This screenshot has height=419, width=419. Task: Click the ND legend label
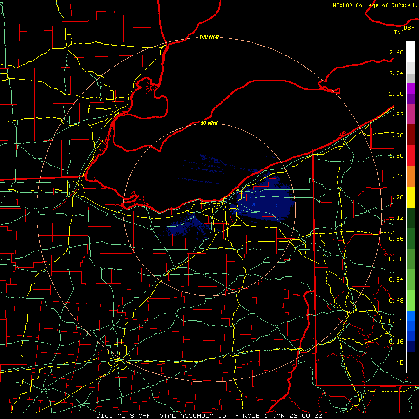[400, 363]
